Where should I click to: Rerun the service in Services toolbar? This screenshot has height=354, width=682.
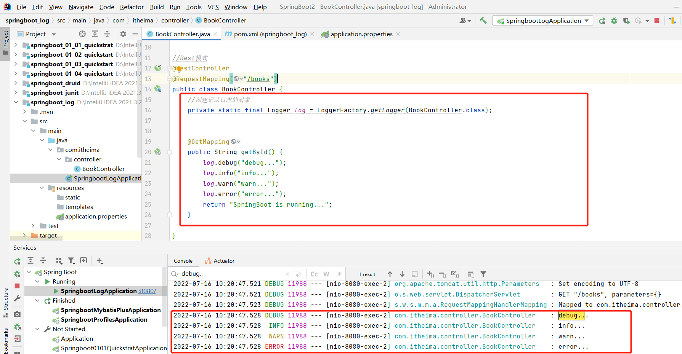tap(17, 262)
